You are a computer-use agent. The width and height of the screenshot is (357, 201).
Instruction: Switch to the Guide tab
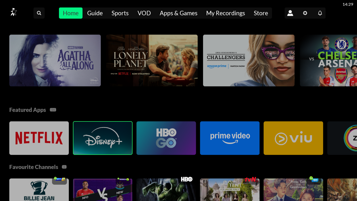(x=95, y=13)
